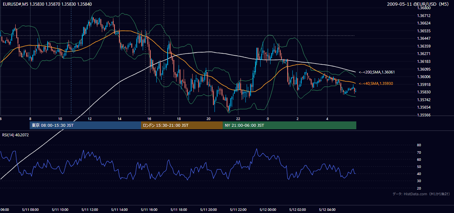454x213 pixels.
Task: Click the 5/11 12:00 time label
Action: [90, 209]
